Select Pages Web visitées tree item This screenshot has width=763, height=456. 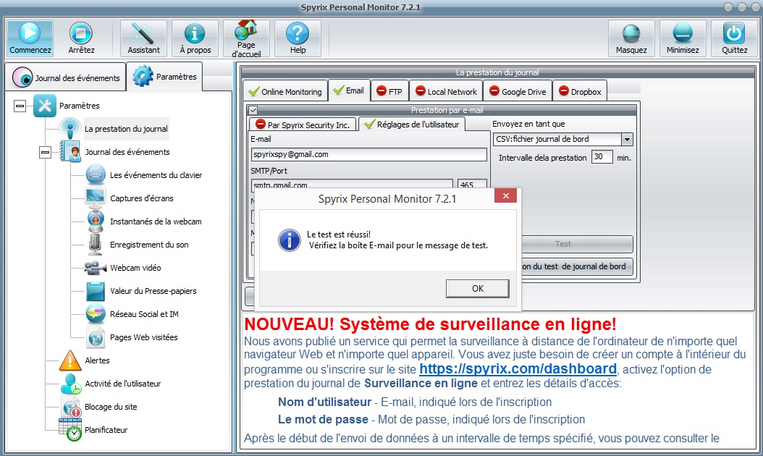coord(143,337)
